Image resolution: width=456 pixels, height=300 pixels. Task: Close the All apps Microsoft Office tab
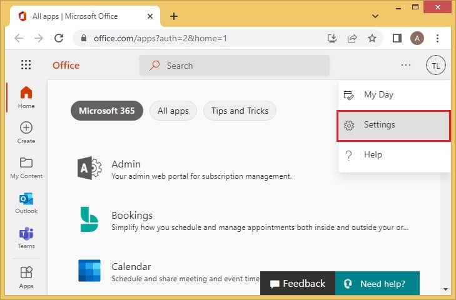click(150, 16)
